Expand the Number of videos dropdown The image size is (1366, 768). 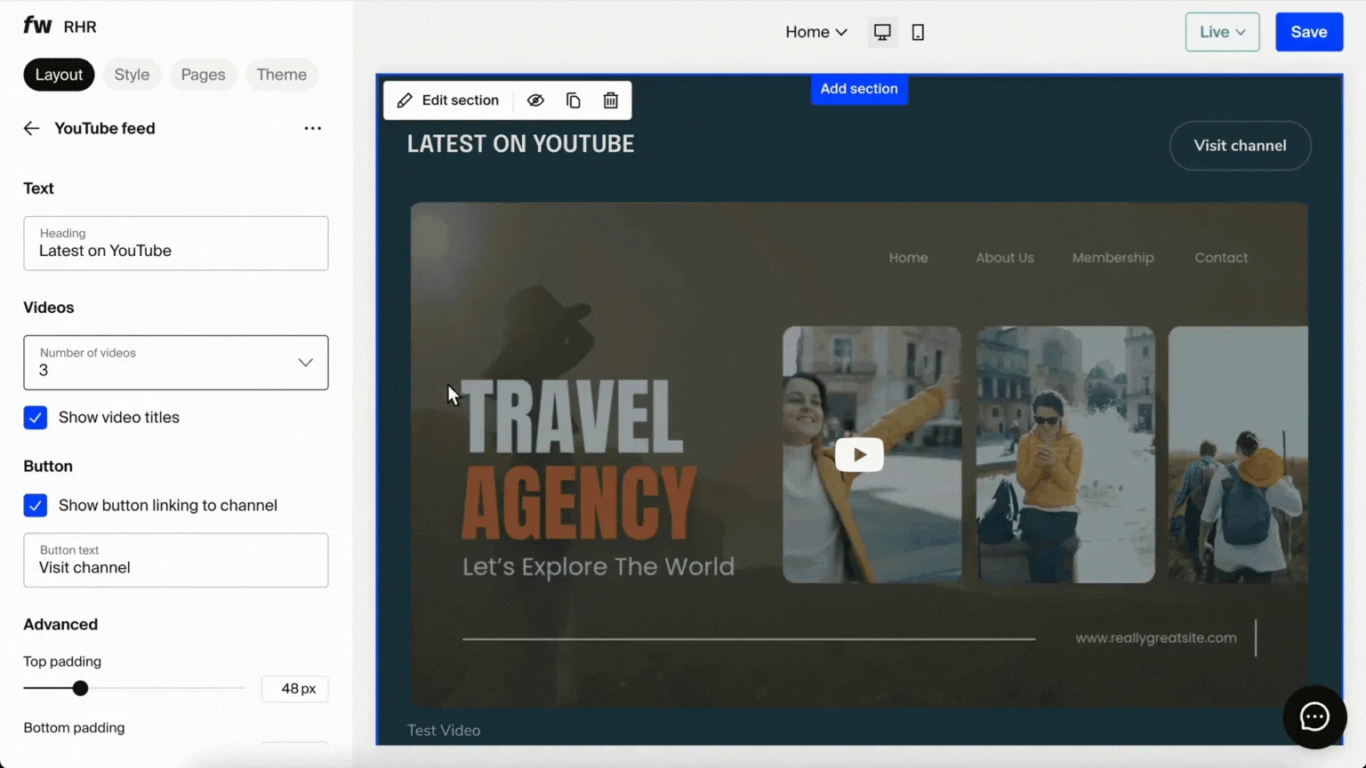176,363
